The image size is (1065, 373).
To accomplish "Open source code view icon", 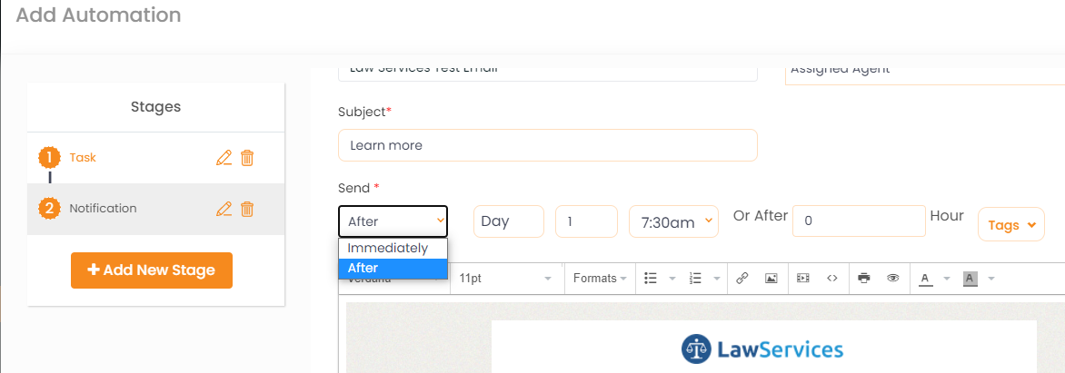I will (832, 278).
